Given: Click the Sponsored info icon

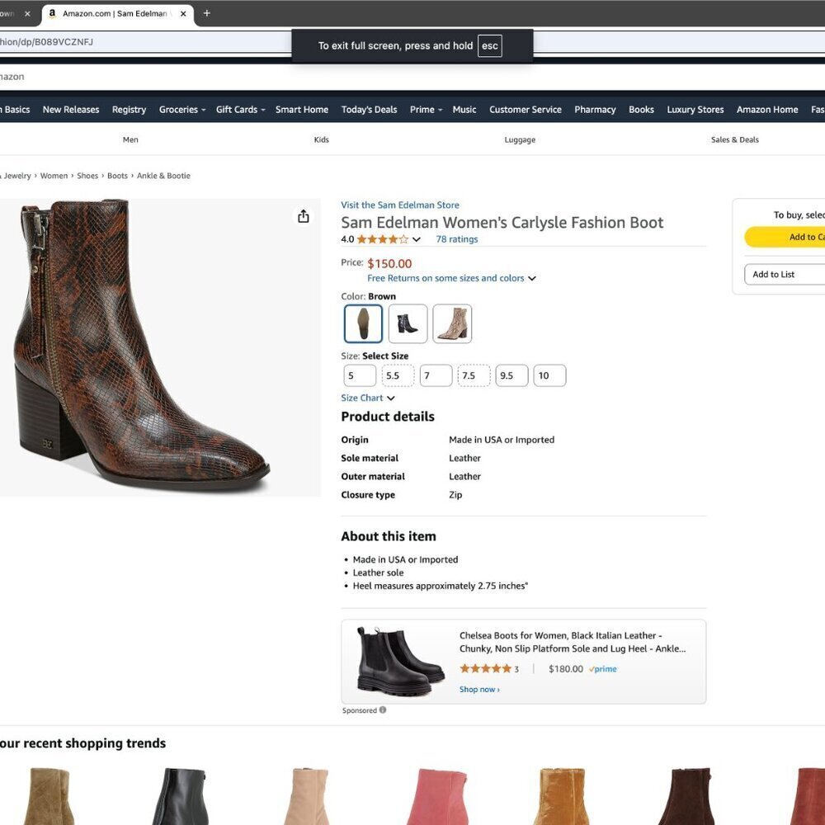Looking at the screenshot, I should tap(383, 709).
